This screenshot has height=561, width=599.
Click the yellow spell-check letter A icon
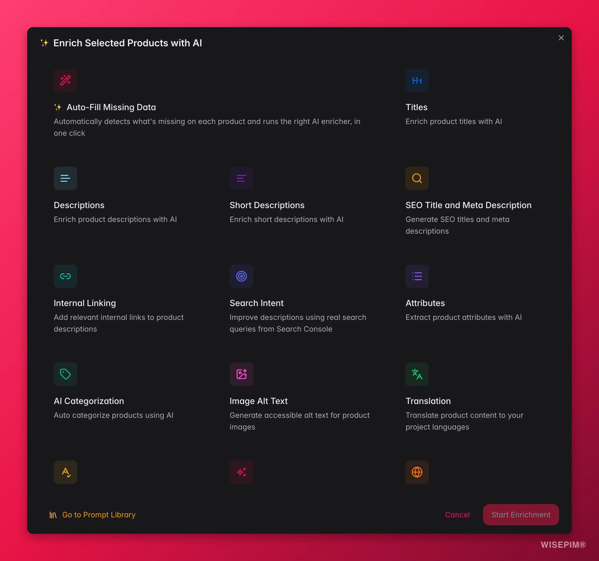pyautogui.click(x=65, y=472)
